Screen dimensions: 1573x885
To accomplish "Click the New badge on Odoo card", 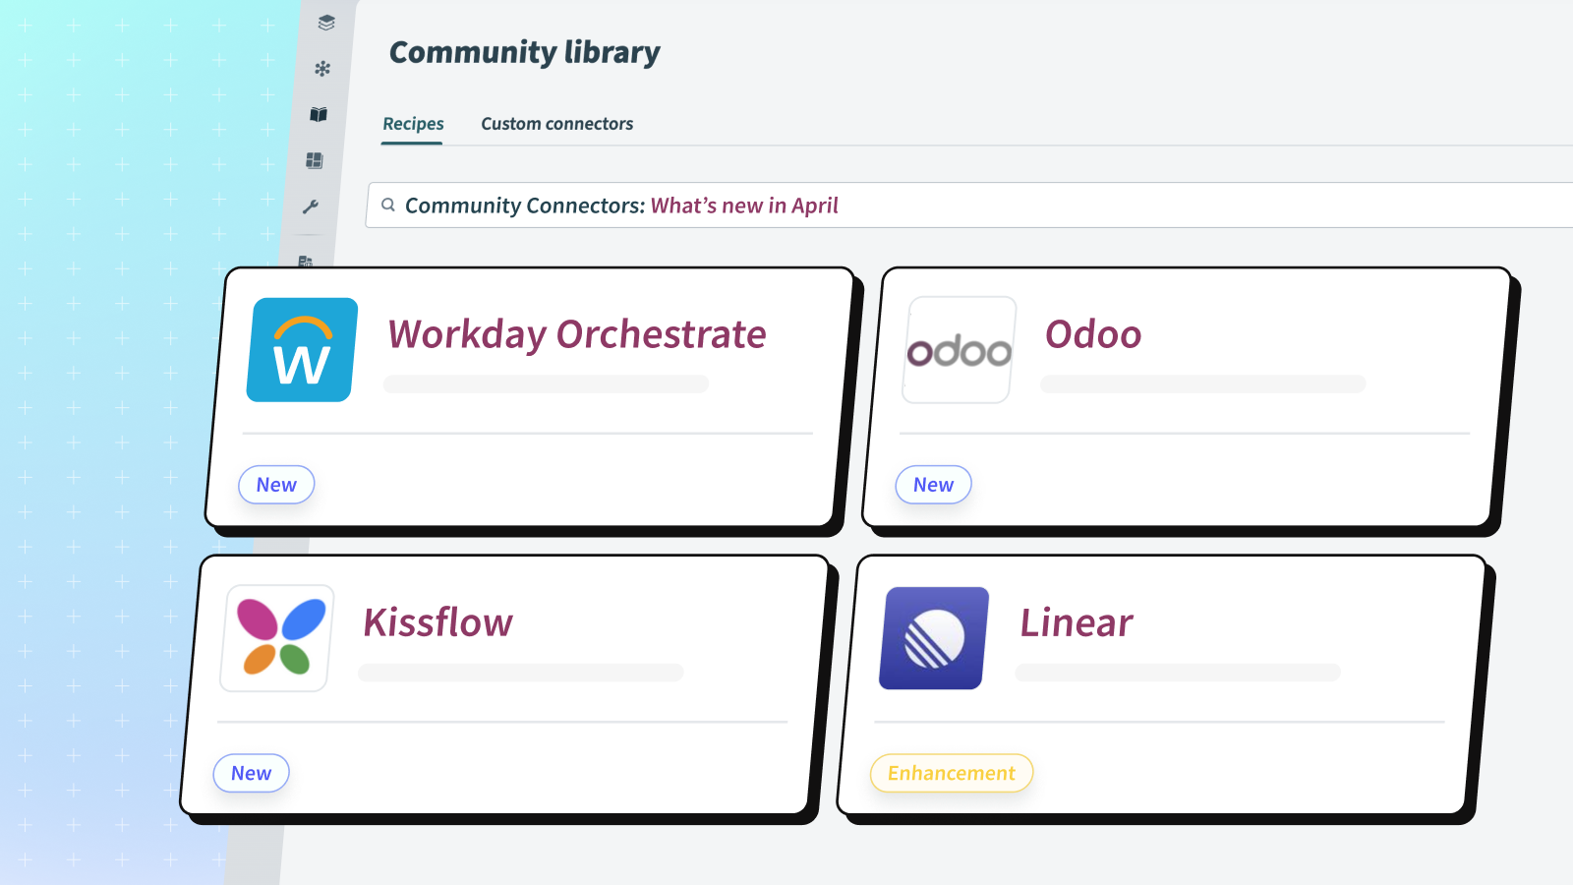I will 933,485.
